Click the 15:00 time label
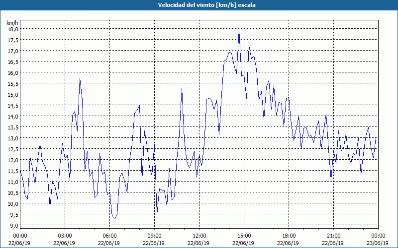 coord(244,236)
